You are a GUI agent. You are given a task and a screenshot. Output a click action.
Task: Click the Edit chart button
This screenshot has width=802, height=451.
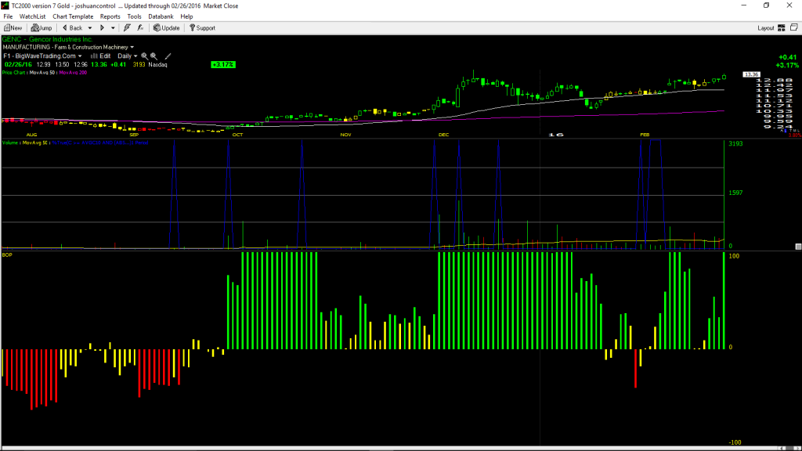click(101, 56)
